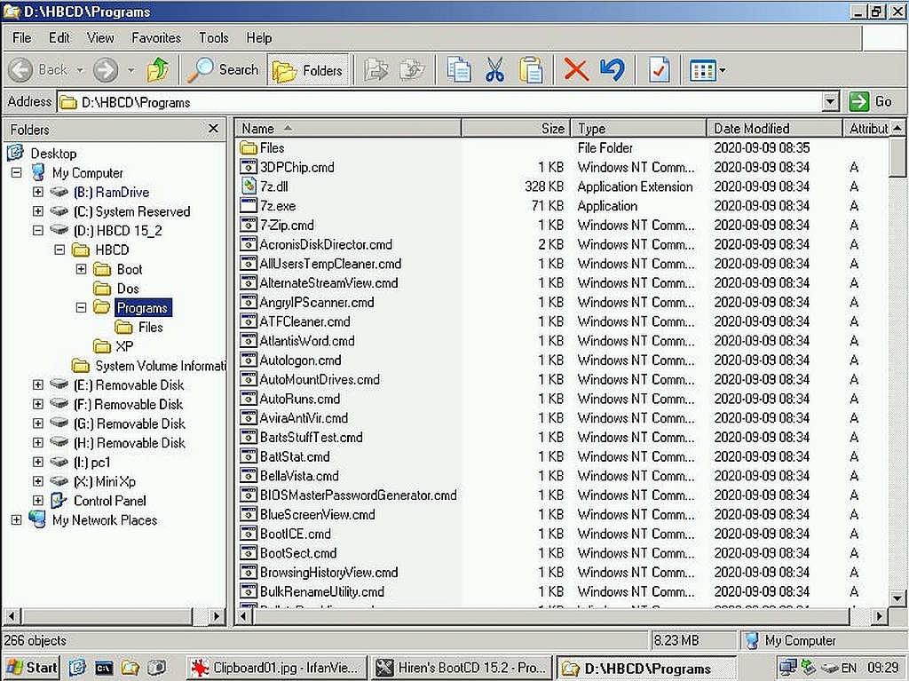909x681 pixels.
Task: Toggle the Folders pane button
Action: 308,71
